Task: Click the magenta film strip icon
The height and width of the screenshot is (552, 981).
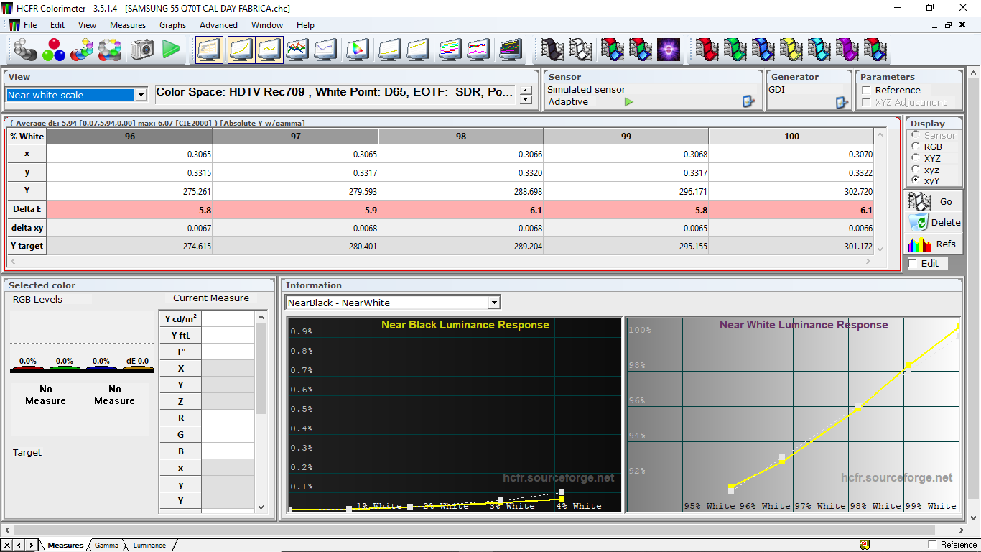Action: coord(847,50)
